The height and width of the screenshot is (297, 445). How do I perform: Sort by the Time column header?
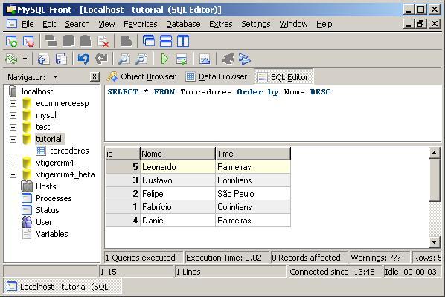click(x=253, y=154)
